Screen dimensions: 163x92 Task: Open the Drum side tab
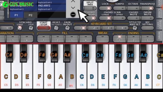click(x=159, y=36)
